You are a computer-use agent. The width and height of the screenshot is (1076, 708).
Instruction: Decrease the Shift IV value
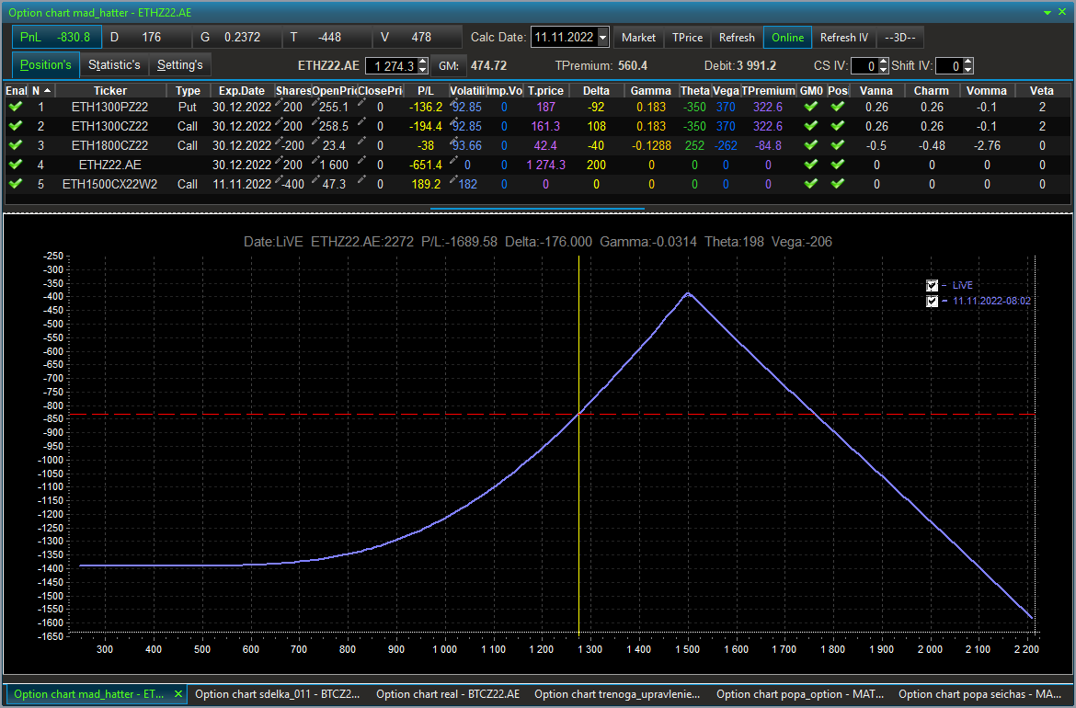click(x=968, y=70)
